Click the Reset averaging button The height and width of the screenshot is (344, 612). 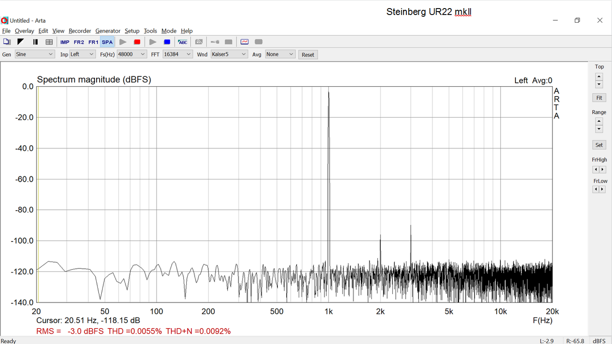tap(308, 55)
